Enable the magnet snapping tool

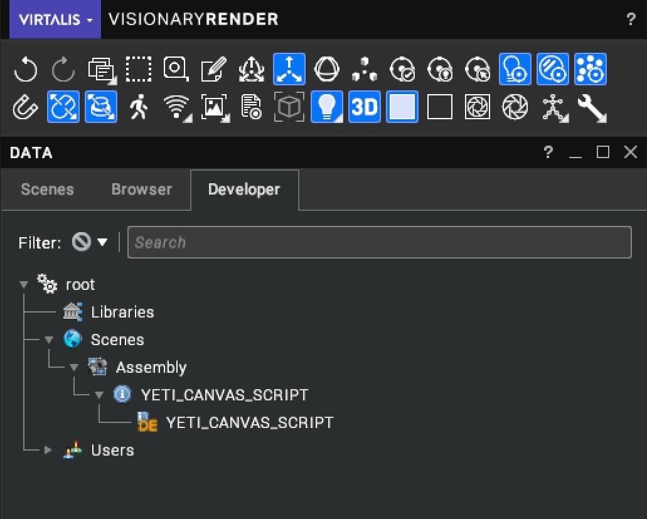(x=26, y=107)
